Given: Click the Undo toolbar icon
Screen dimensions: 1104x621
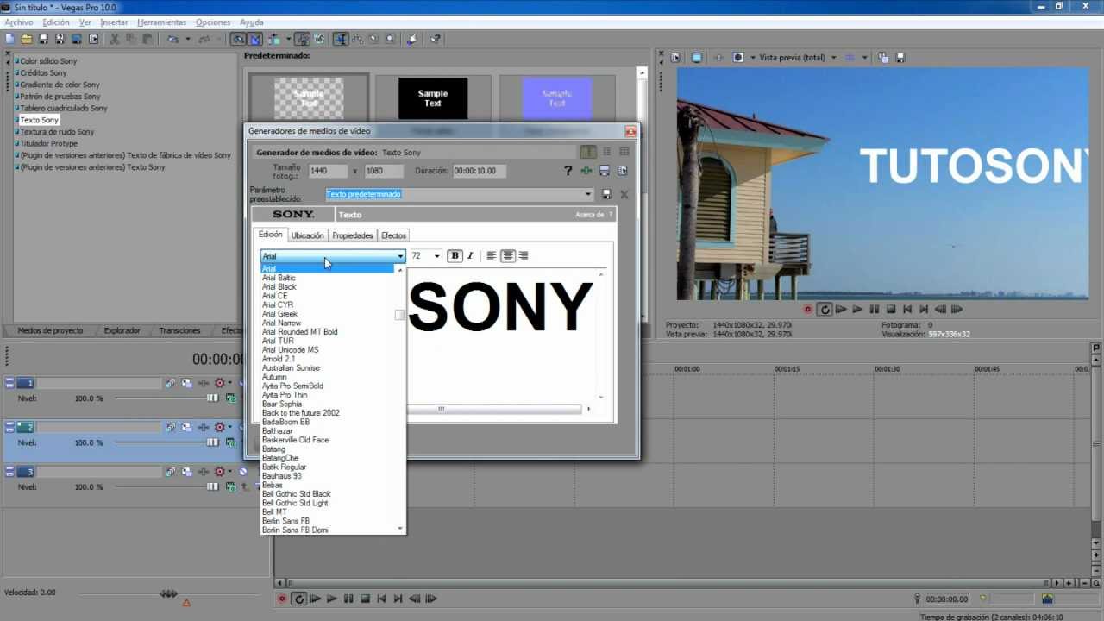Looking at the screenshot, I should click(x=172, y=39).
